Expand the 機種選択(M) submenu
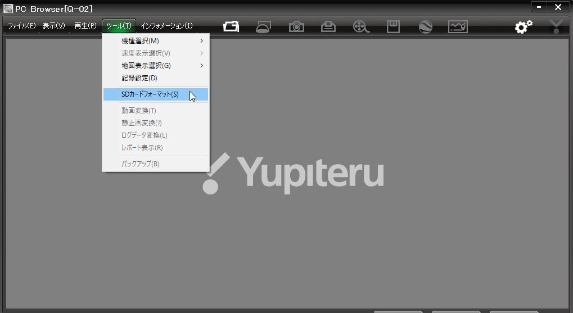Screen dimensions: 573x313 [156, 41]
